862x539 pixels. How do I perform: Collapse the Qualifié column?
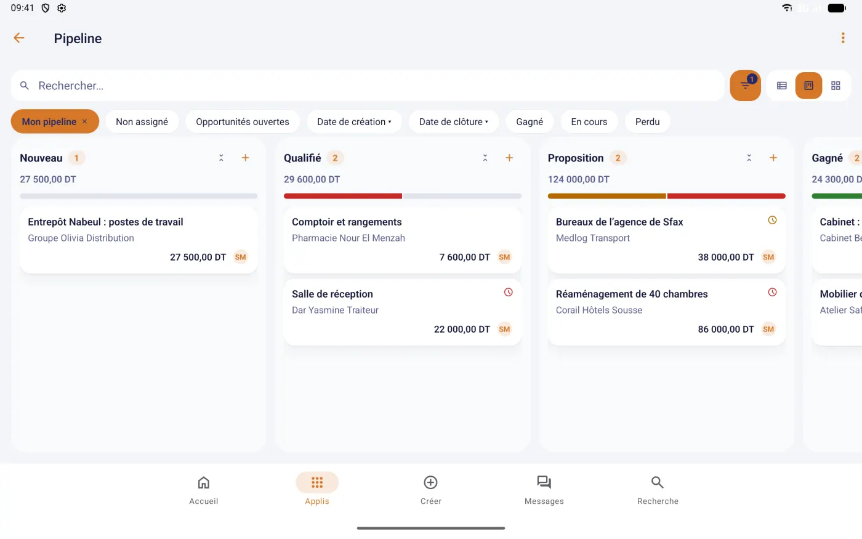(485, 158)
